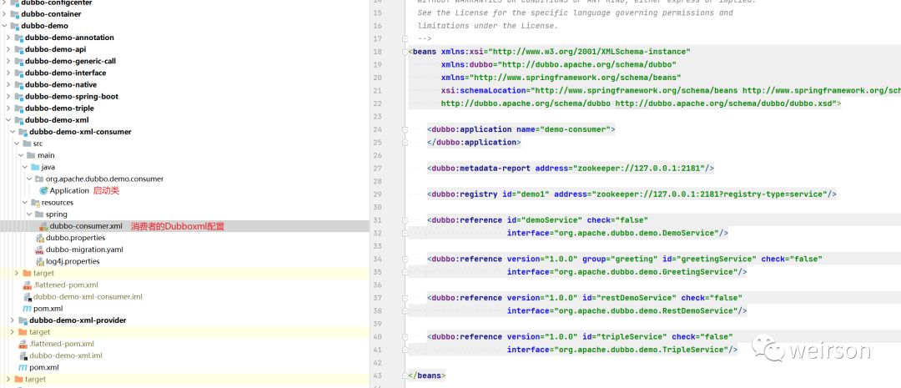Open consumer module's pom.xml Maven icon

pos(27,309)
